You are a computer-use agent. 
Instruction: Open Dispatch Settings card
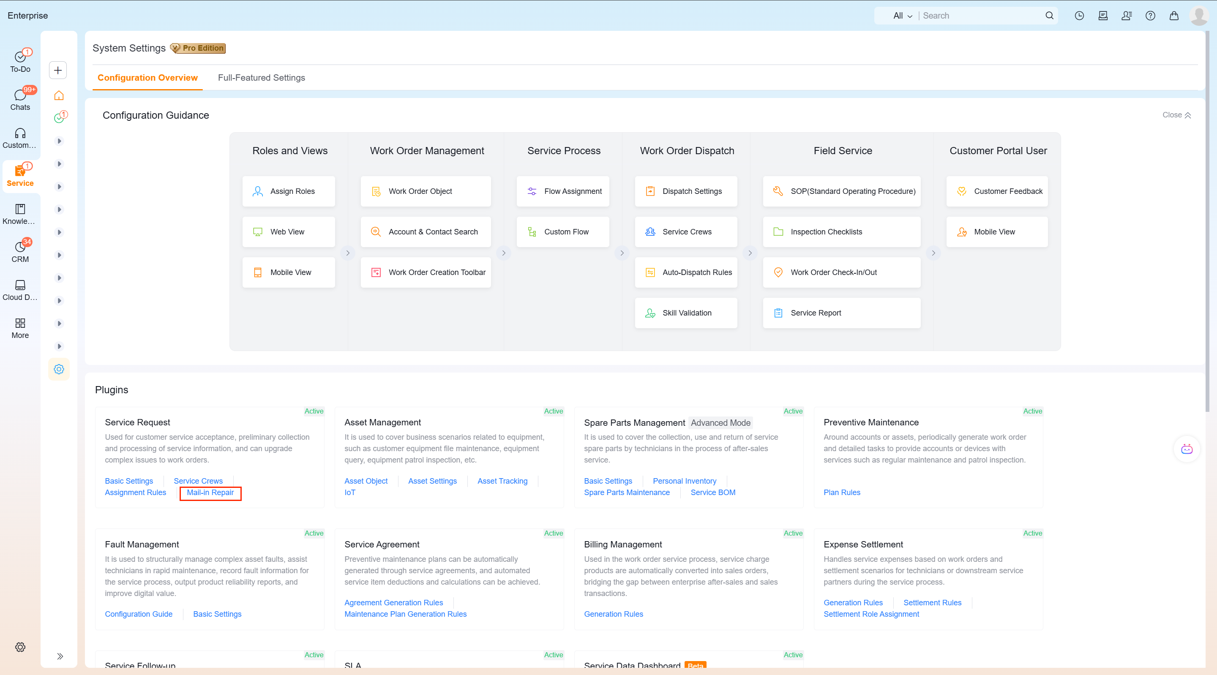click(x=686, y=191)
